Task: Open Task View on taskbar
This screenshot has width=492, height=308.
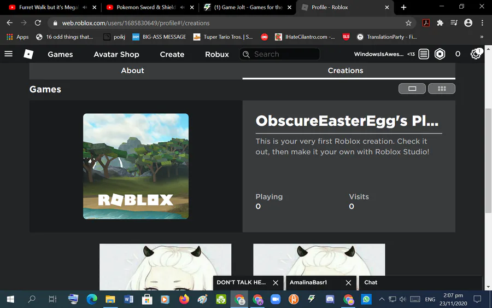Action: pos(52,299)
